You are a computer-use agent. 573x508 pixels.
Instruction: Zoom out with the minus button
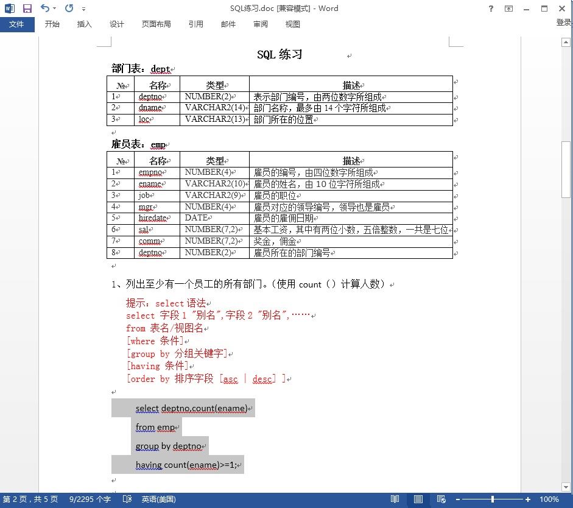pos(457,499)
